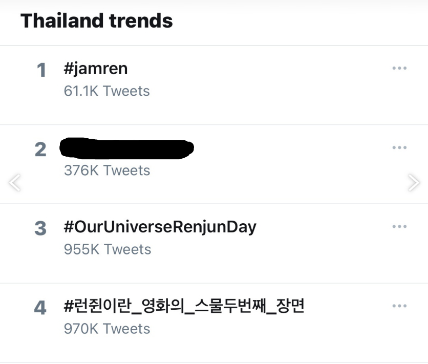
Task: Select the rank 4 trend number
Action: 40,308
